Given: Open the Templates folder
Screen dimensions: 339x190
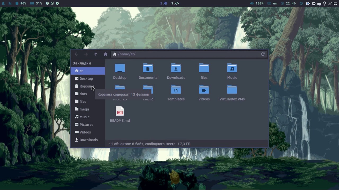Looking at the screenshot, I should pos(176,90).
